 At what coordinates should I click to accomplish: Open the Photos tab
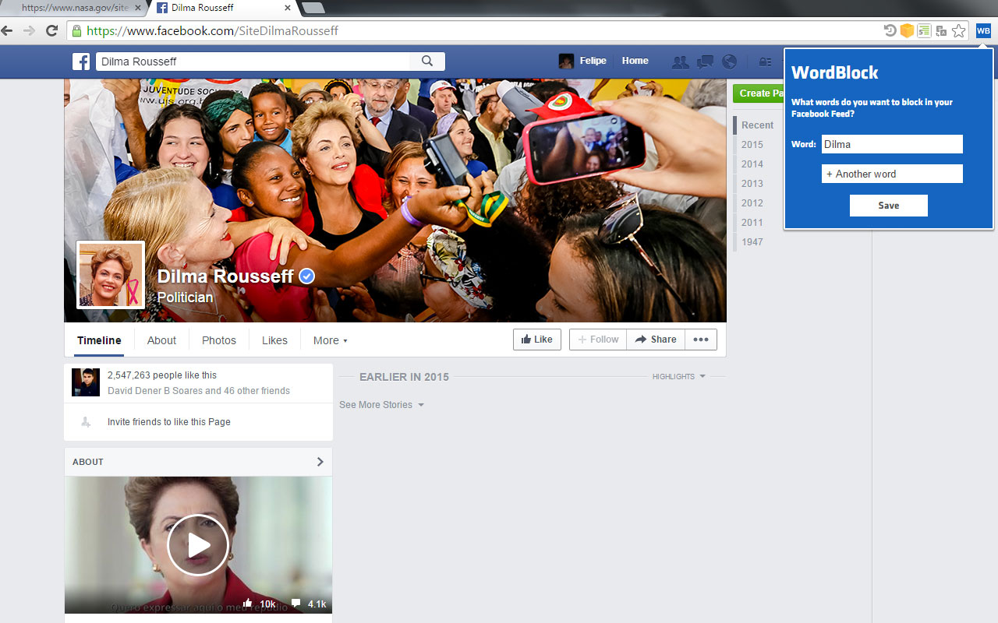[x=219, y=340]
